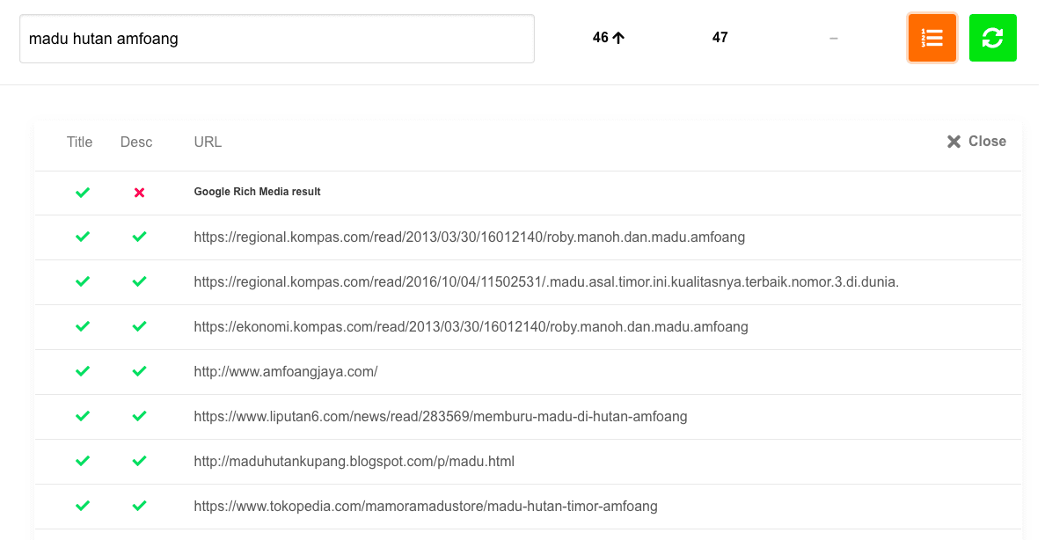Click the orange ranked list icon button
The image size is (1052, 540).
[x=931, y=38]
